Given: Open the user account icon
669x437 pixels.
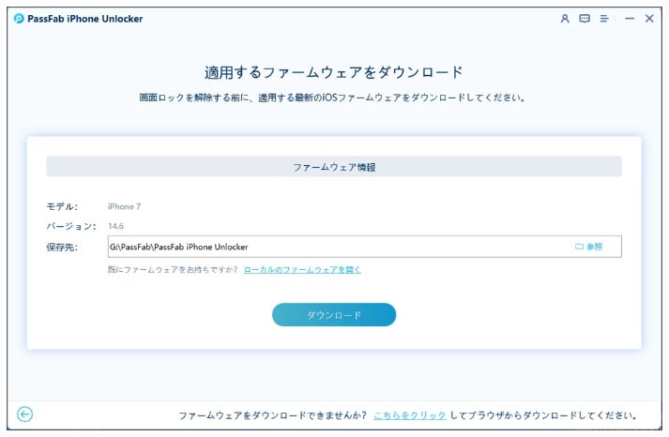Looking at the screenshot, I should [565, 19].
